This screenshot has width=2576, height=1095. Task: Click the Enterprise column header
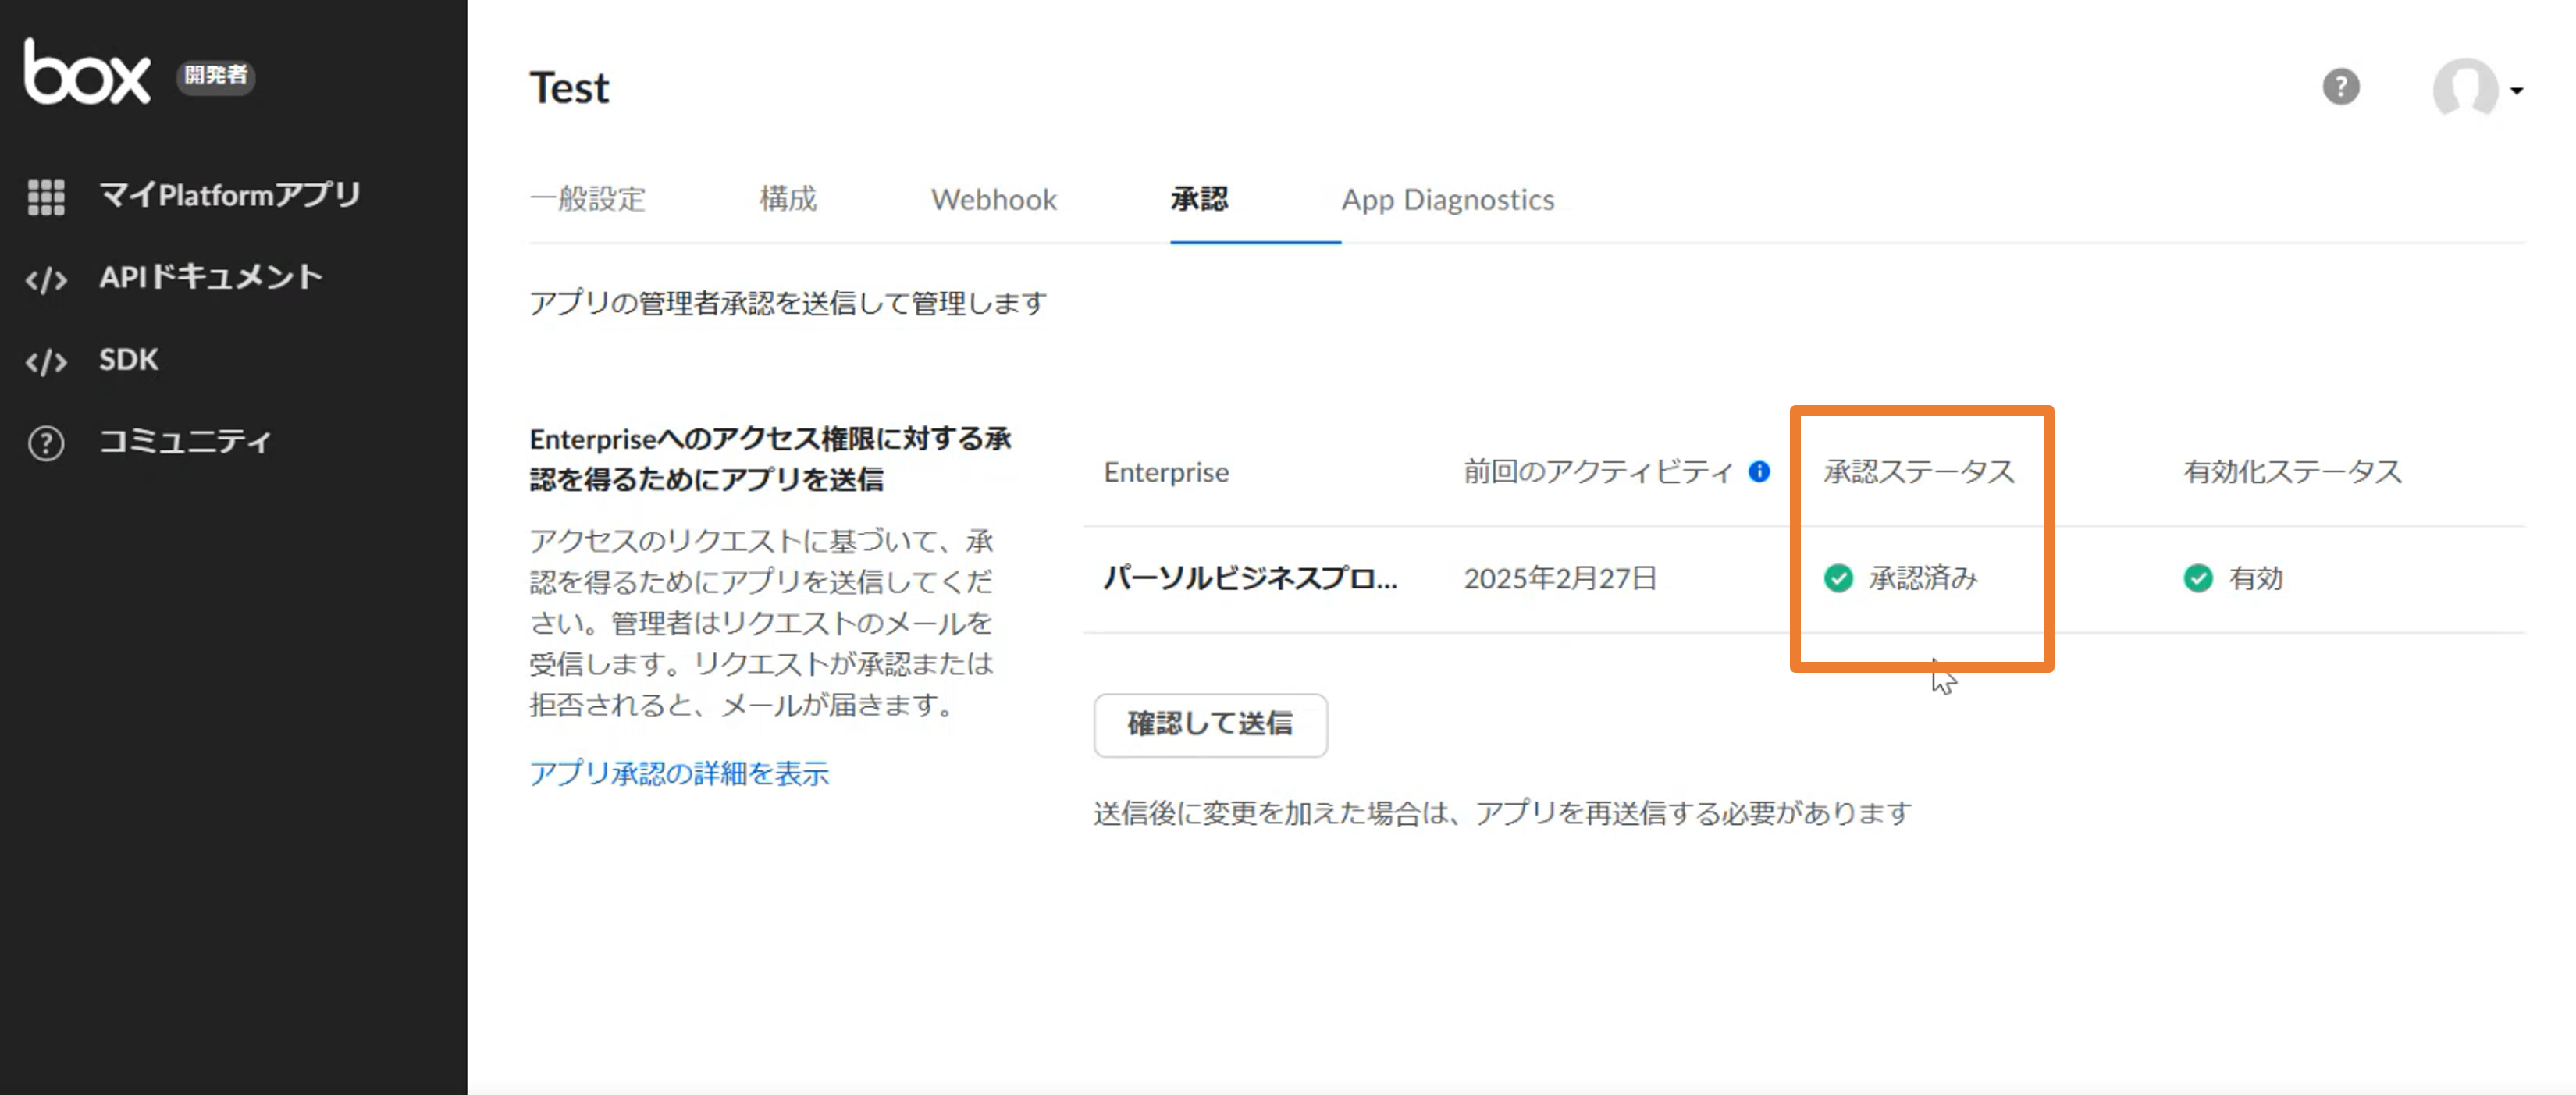click(x=1166, y=472)
